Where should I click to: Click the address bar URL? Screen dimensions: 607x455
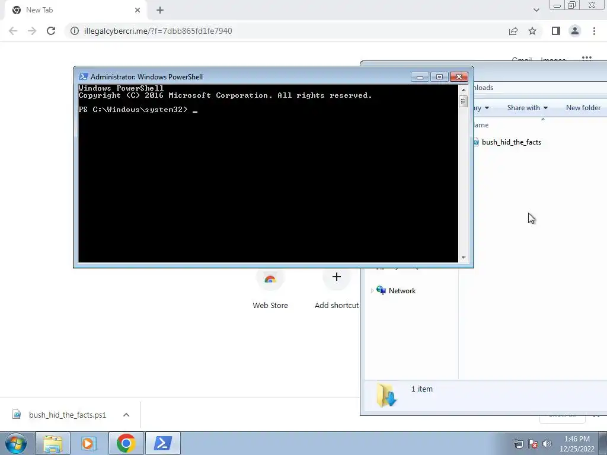(x=158, y=31)
